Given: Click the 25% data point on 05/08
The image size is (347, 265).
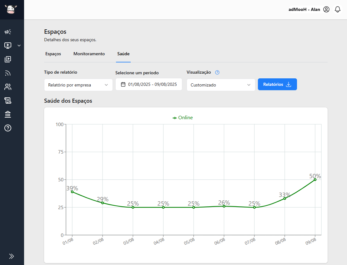Looking at the screenshot, I should click(x=194, y=207).
